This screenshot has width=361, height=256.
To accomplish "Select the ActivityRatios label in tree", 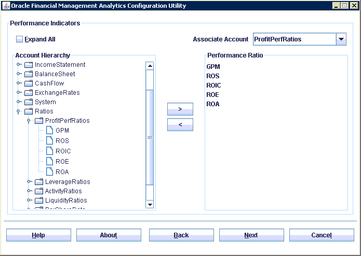I will 63,191.
